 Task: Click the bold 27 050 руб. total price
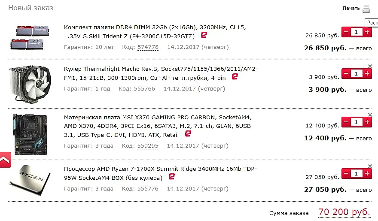(x=325, y=190)
